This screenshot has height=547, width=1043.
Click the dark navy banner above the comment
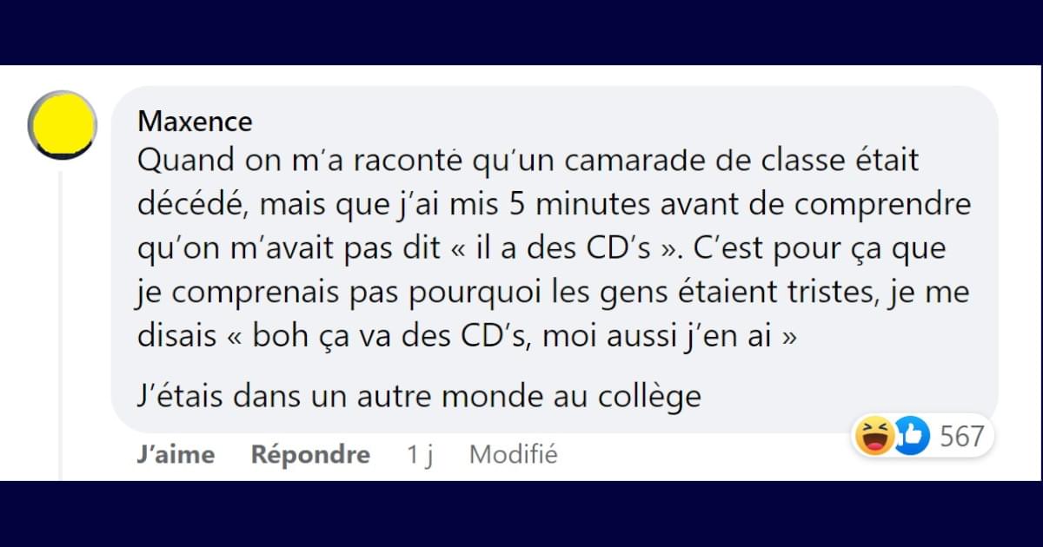pos(521,32)
